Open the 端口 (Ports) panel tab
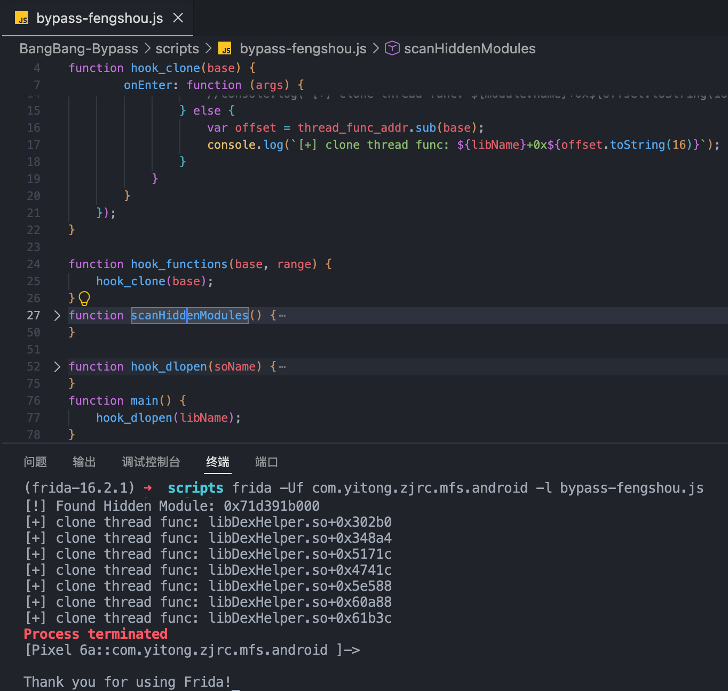Viewport: 728px width, 691px height. coord(266,462)
